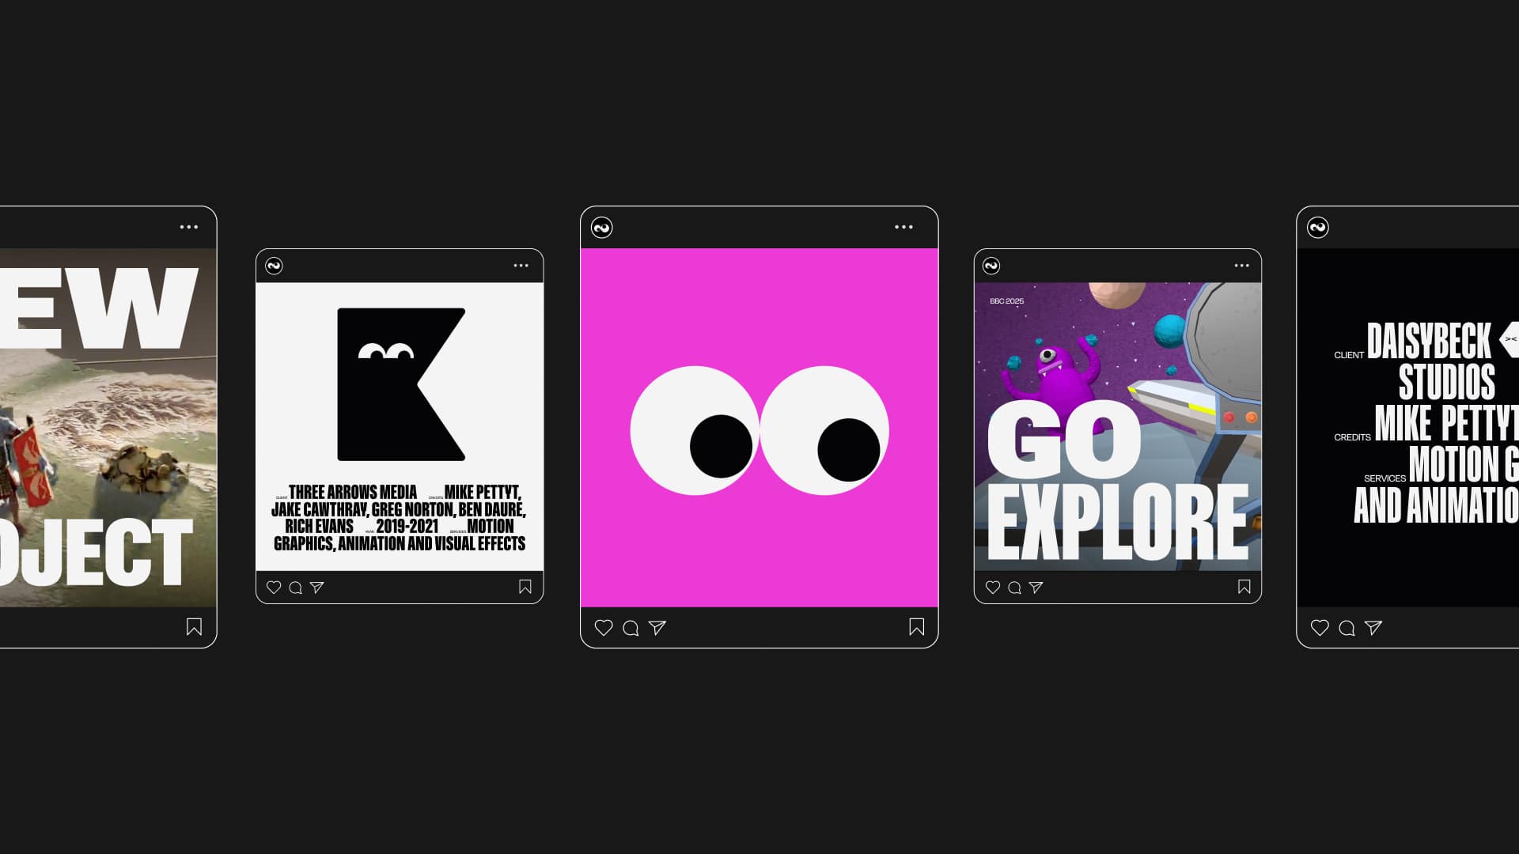
Task: Bookmark the pink googly eyes post
Action: 916,627
